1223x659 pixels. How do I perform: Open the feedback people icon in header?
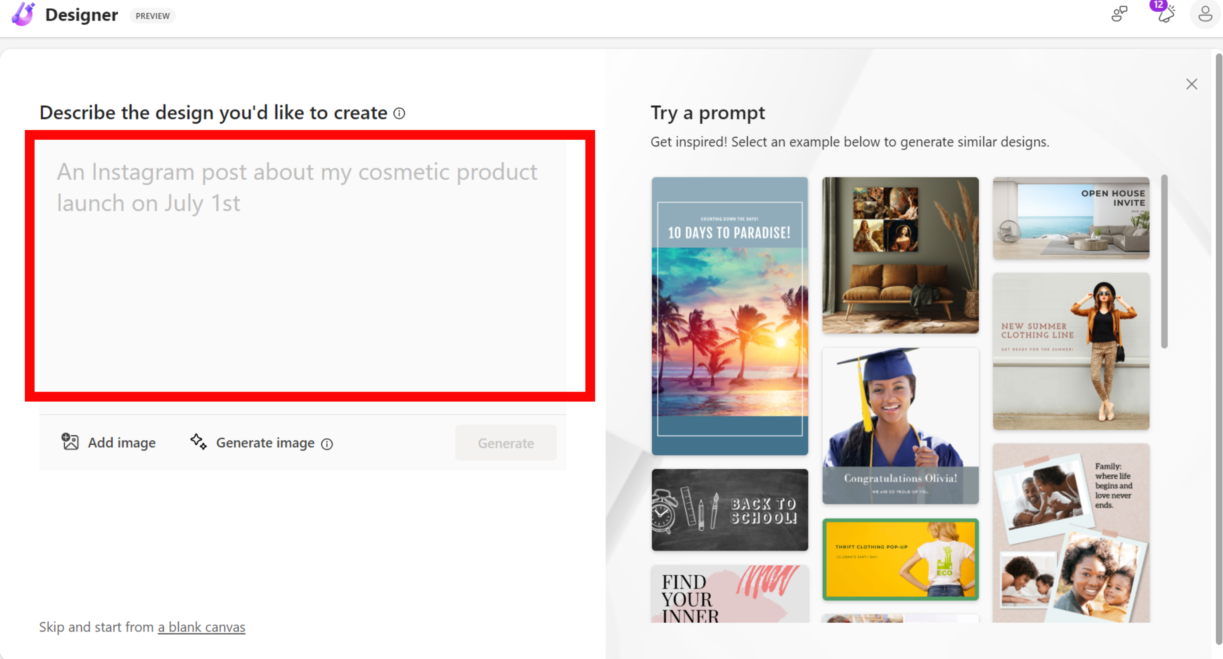[x=1119, y=14]
